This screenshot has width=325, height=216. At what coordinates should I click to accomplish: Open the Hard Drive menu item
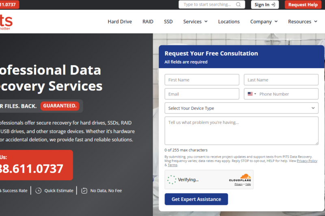tap(120, 21)
